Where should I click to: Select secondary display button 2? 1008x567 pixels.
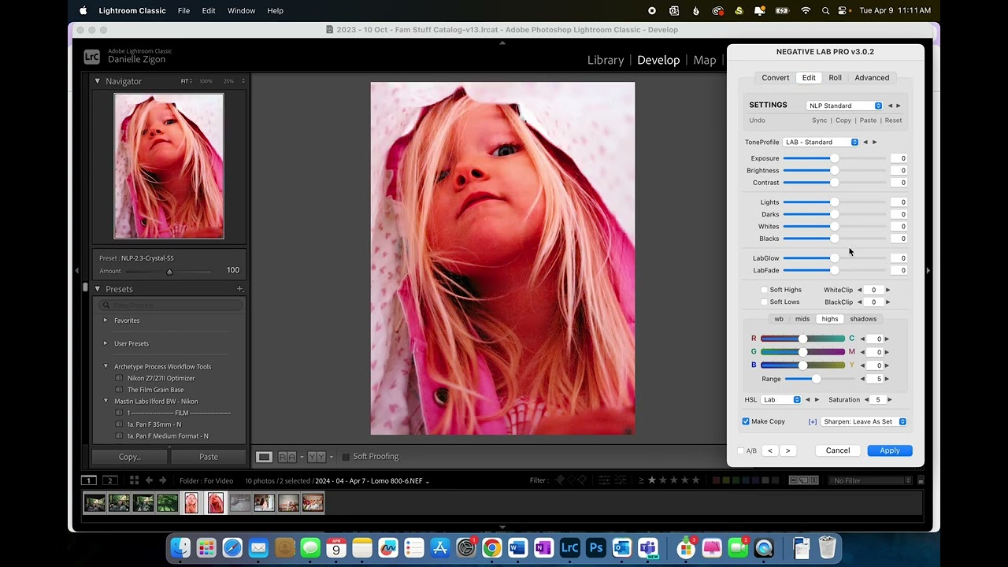point(110,480)
